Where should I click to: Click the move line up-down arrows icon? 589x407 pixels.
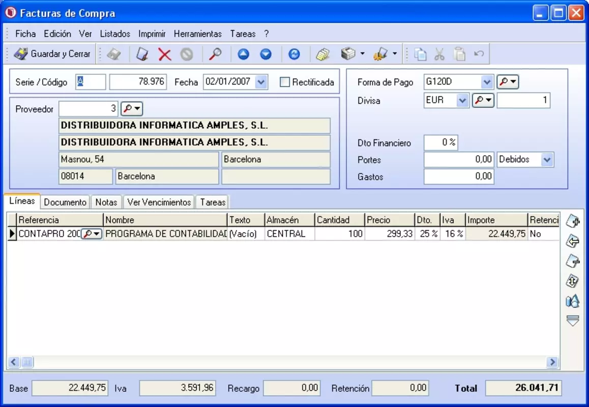[x=573, y=281]
